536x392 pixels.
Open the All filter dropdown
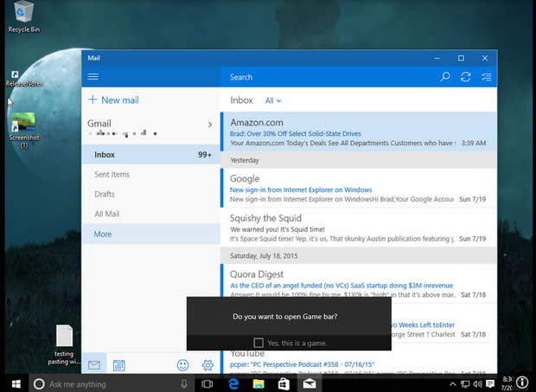tap(273, 100)
